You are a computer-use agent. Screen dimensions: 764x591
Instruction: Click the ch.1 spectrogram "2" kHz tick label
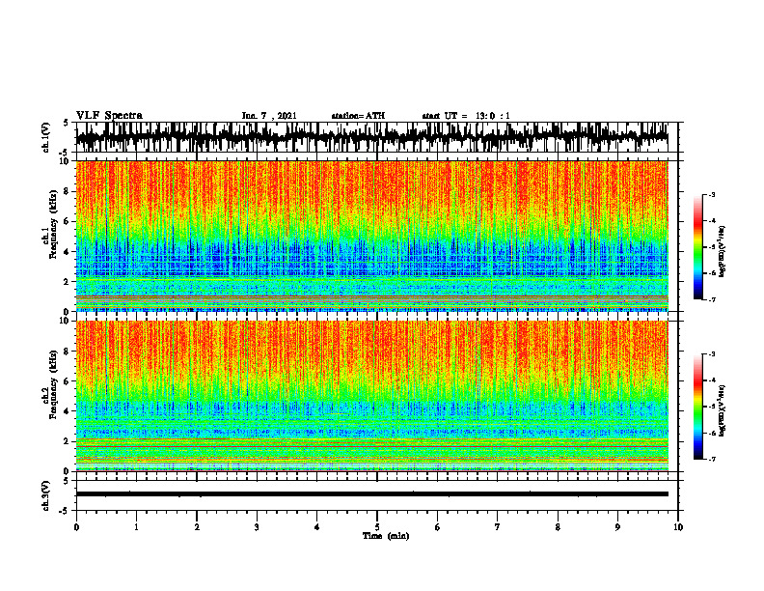click(x=68, y=281)
